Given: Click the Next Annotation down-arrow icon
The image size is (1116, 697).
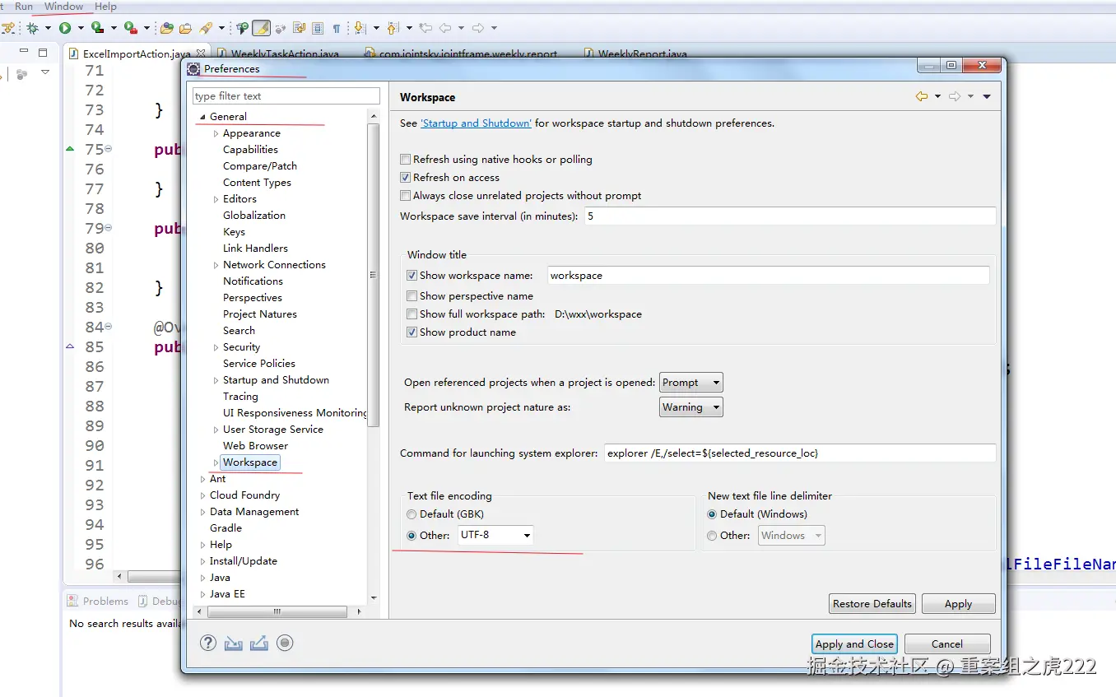Looking at the screenshot, I should (359, 28).
